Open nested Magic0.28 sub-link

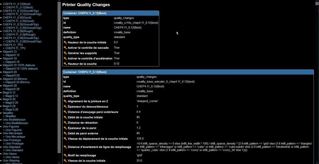click(12, 110)
